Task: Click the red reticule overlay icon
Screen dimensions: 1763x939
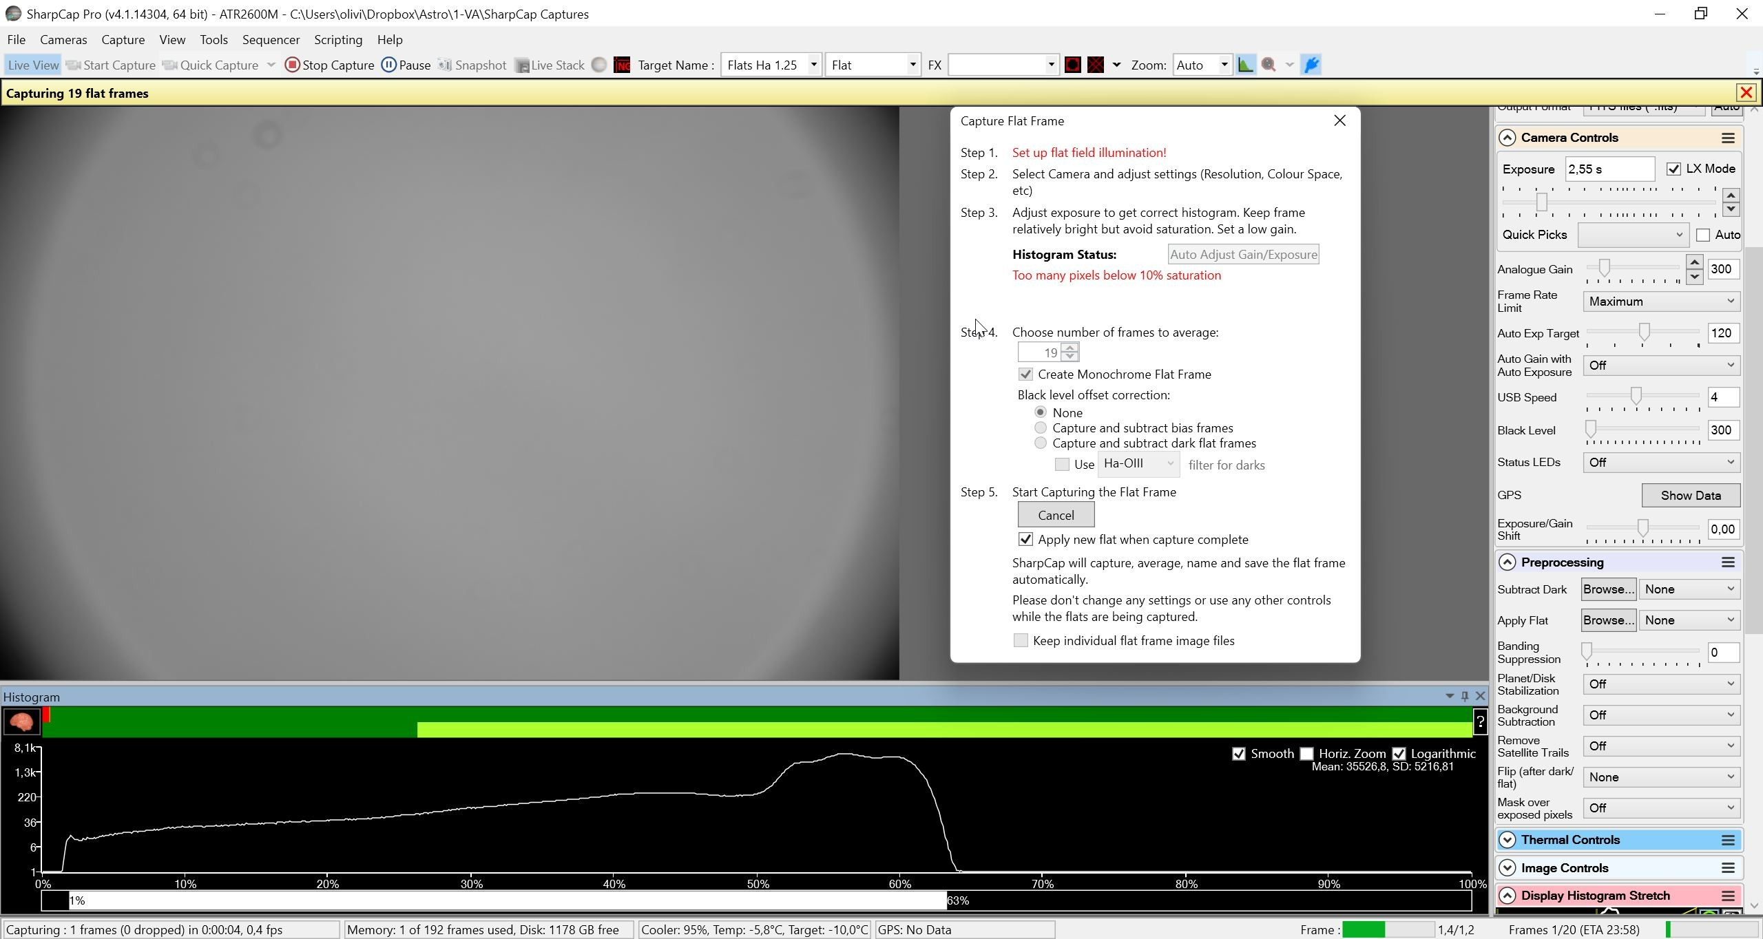Action: tap(1072, 65)
